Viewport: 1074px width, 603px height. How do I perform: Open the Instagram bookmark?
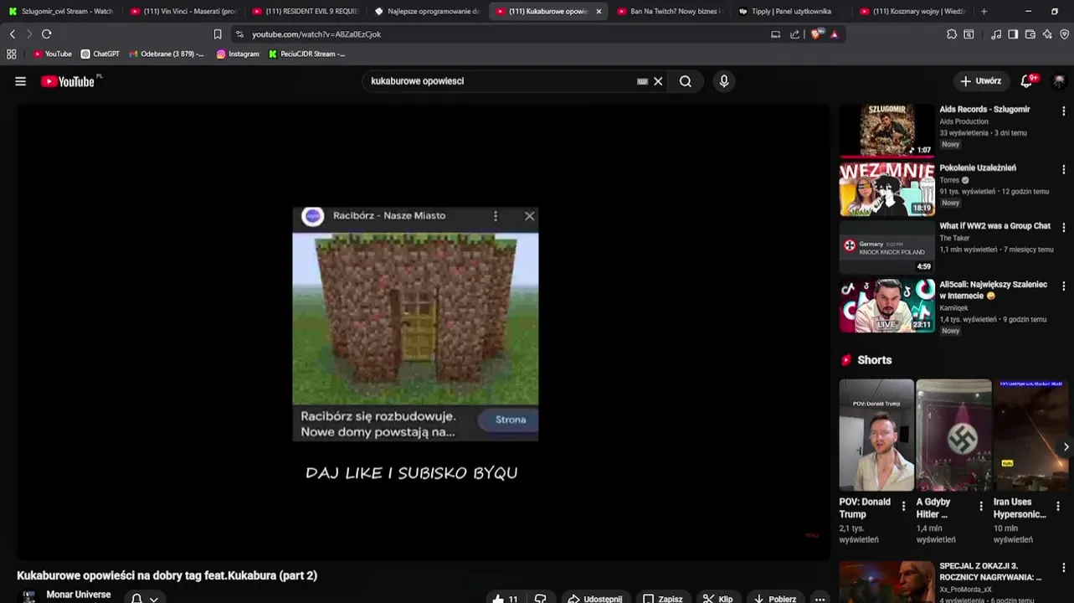pyautogui.click(x=238, y=54)
